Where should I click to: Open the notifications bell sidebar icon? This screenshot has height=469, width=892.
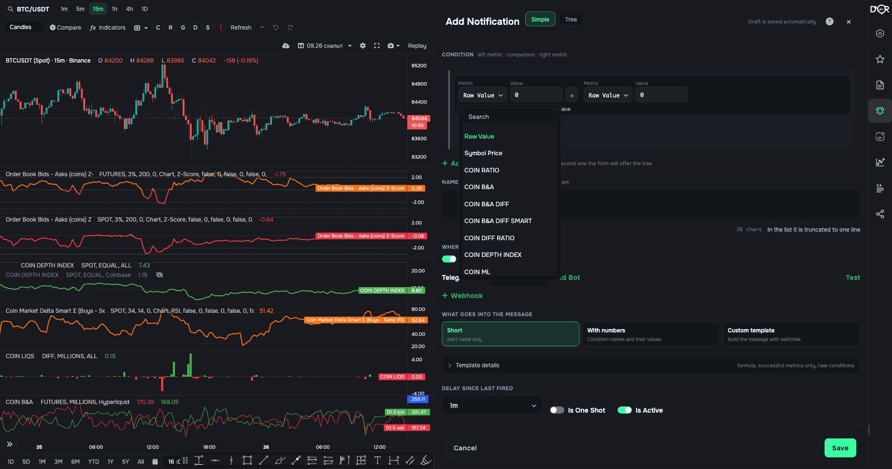(x=880, y=111)
